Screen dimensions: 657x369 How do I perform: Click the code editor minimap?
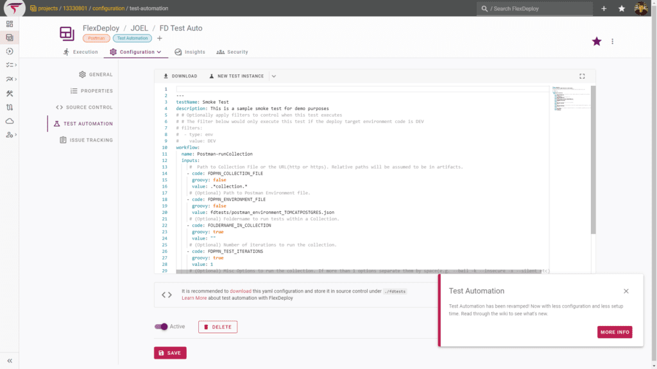pyautogui.click(x=570, y=99)
